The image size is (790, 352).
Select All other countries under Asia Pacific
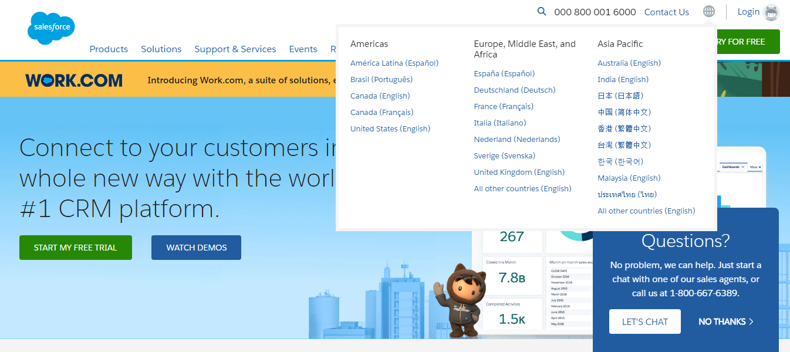646,211
